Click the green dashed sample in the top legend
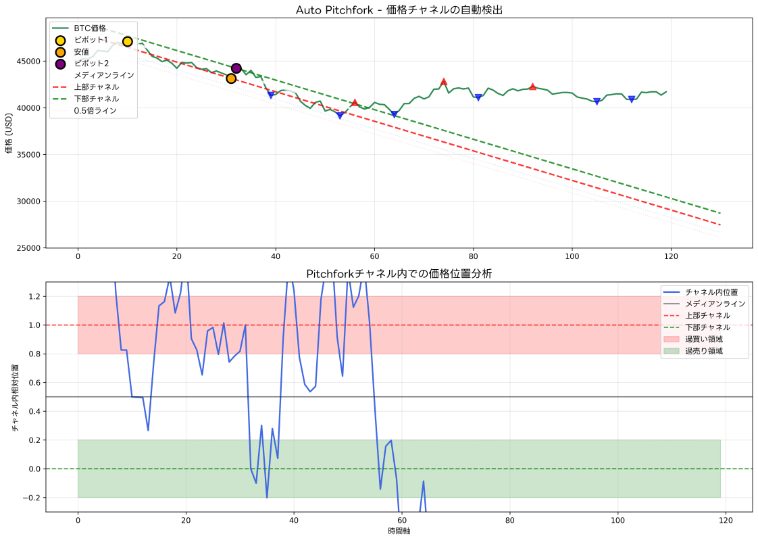 60,99
